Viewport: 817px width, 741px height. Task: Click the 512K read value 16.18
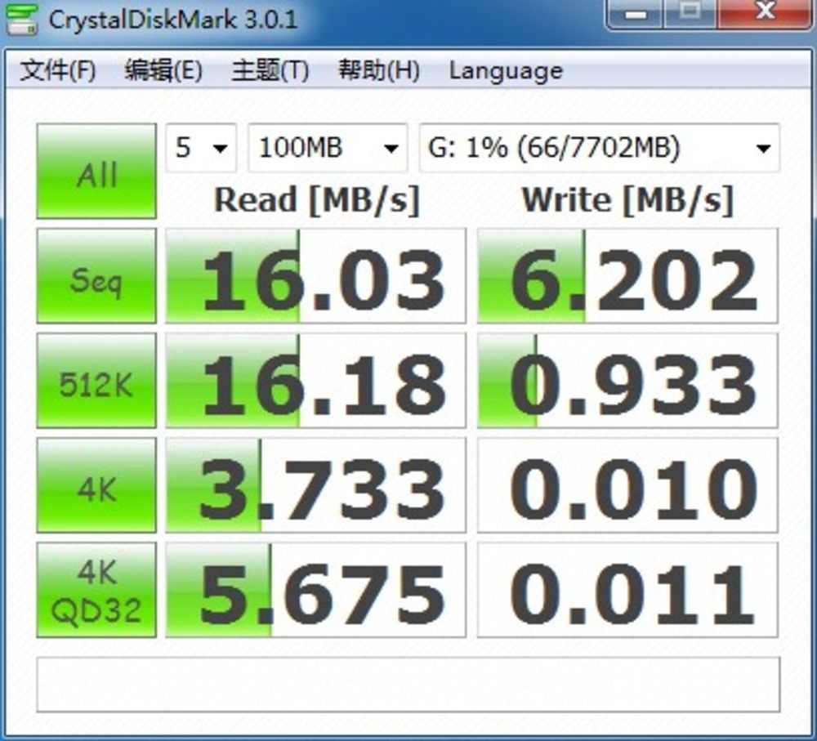[315, 381]
